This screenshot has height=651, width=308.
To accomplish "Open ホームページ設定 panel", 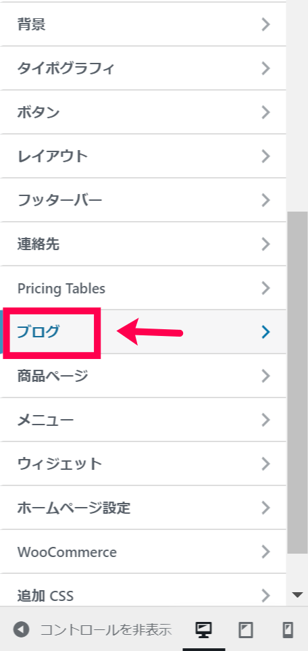I will coord(143,508).
